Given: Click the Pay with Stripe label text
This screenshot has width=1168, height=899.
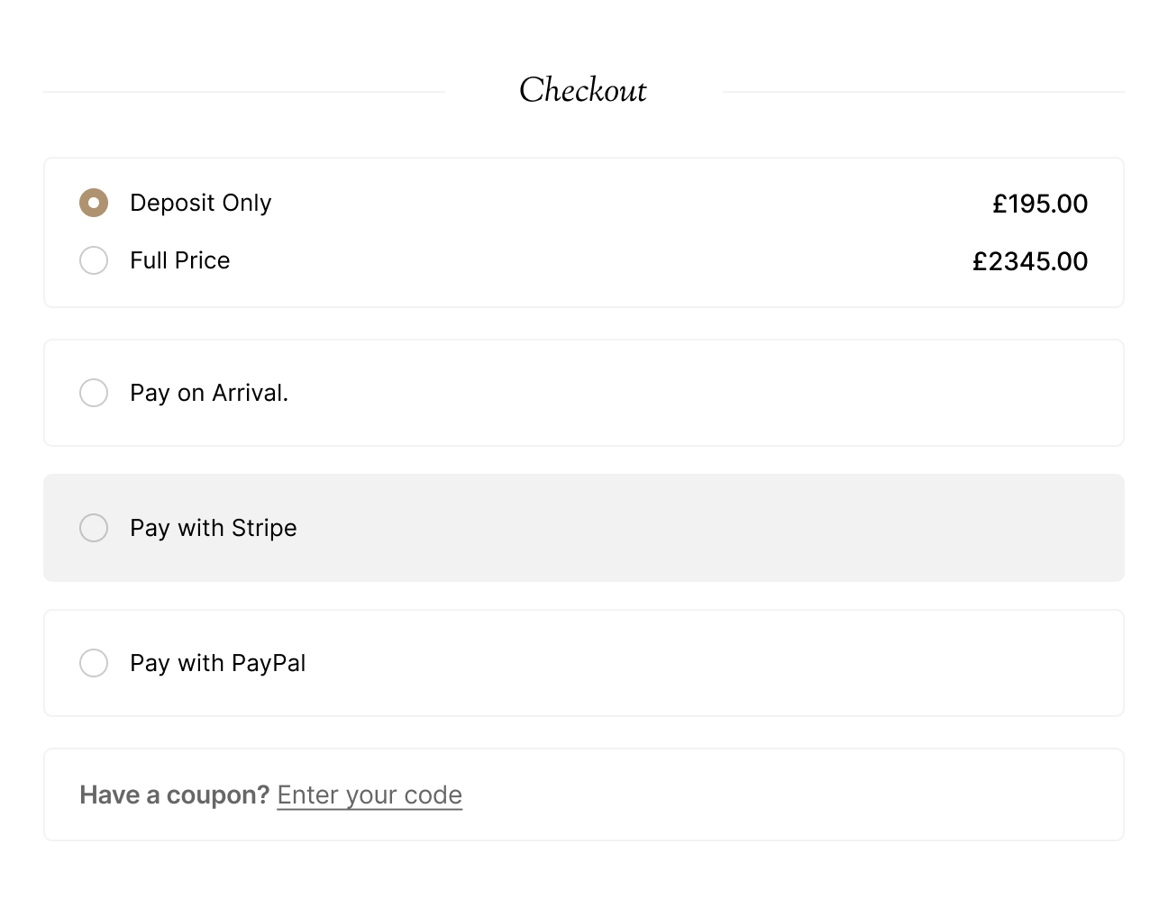Looking at the screenshot, I should pos(213,528).
